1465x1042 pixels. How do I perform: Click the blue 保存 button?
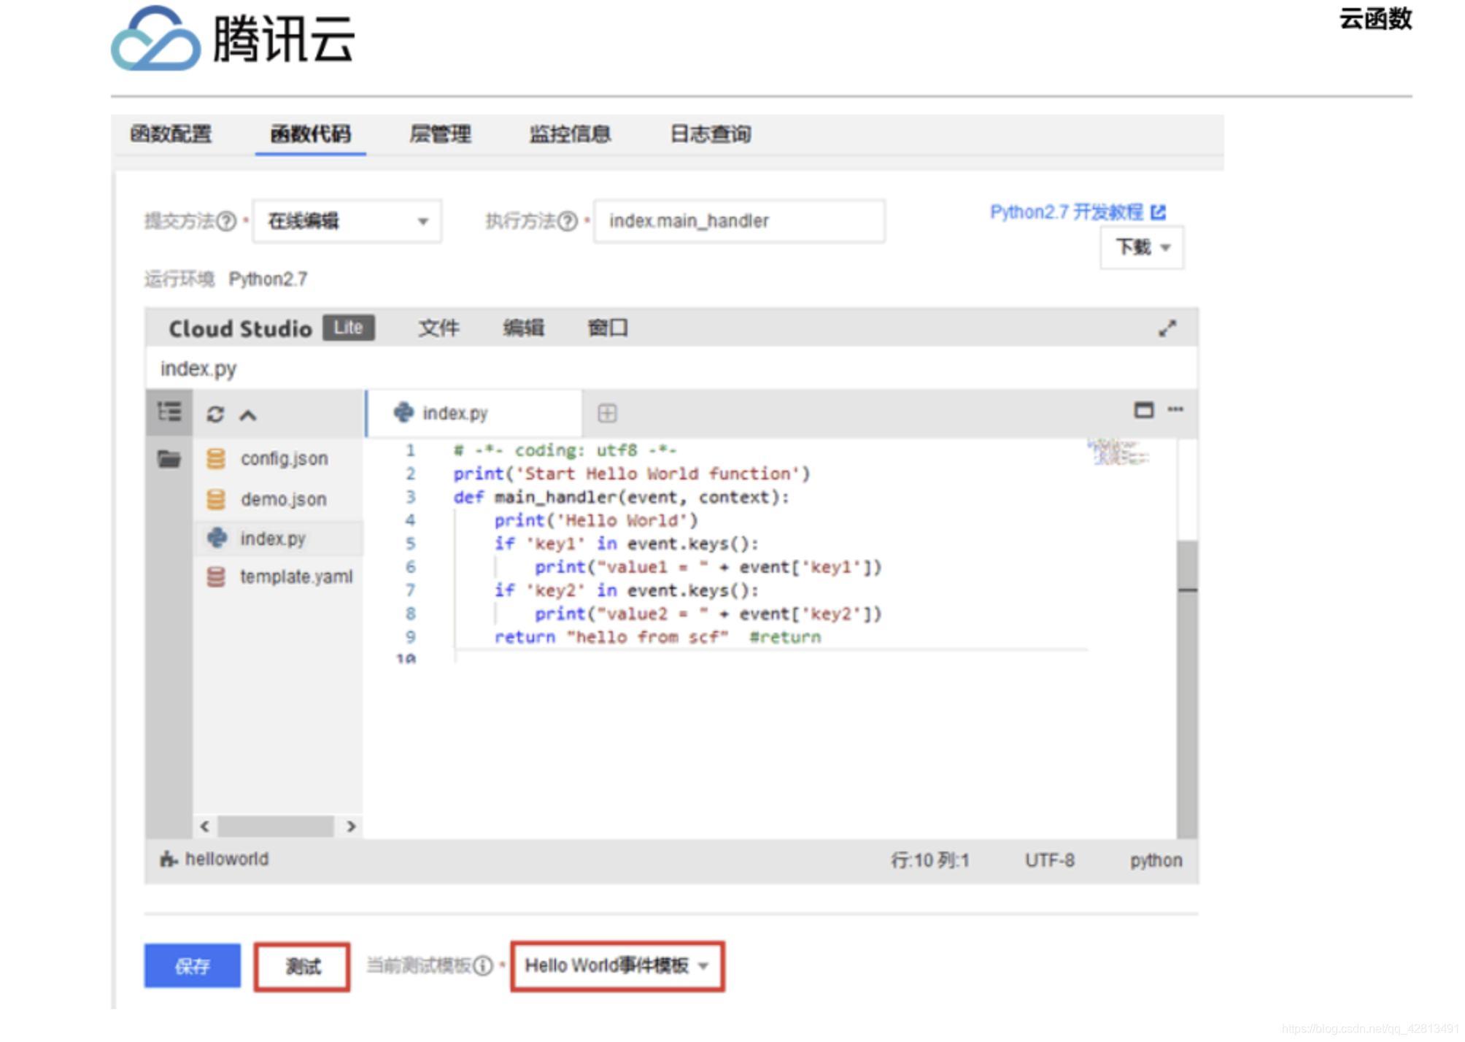[193, 966]
